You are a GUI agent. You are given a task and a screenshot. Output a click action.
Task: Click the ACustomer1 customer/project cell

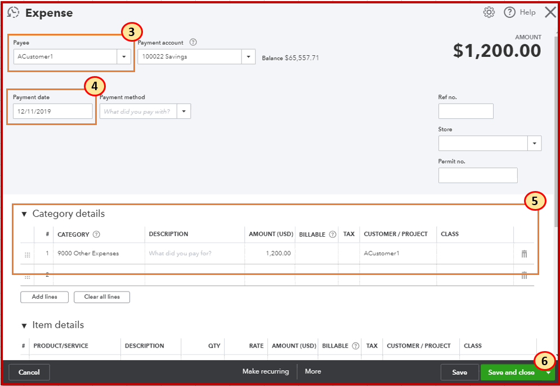tap(398, 253)
